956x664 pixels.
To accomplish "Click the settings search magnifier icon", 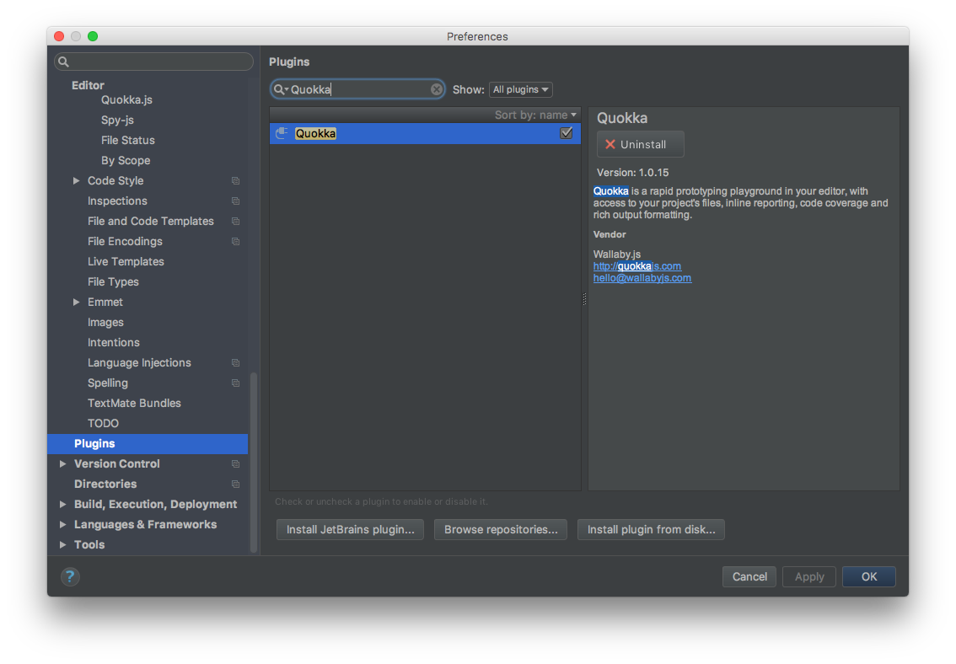I will tap(63, 62).
